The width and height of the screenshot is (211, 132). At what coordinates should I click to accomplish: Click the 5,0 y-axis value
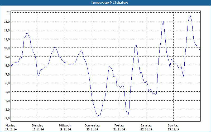(8, 92)
